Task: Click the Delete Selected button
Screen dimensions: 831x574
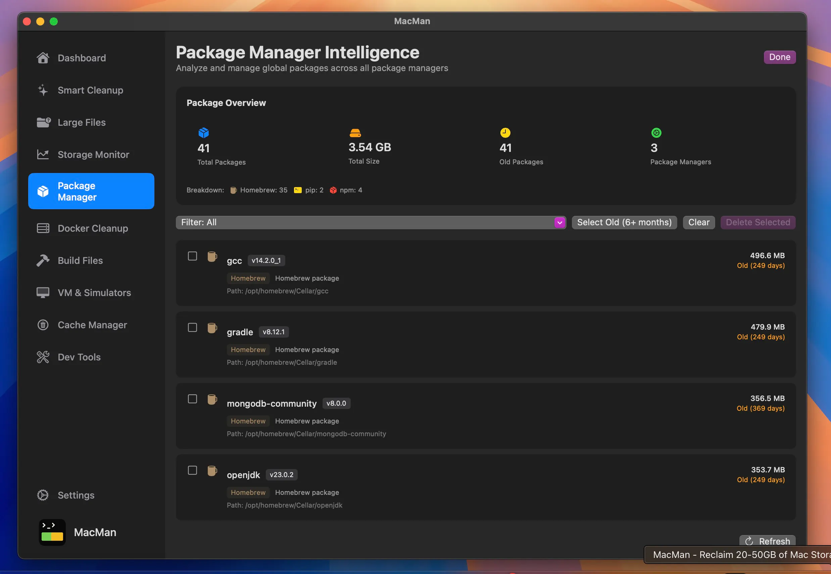Action: point(757,222)
